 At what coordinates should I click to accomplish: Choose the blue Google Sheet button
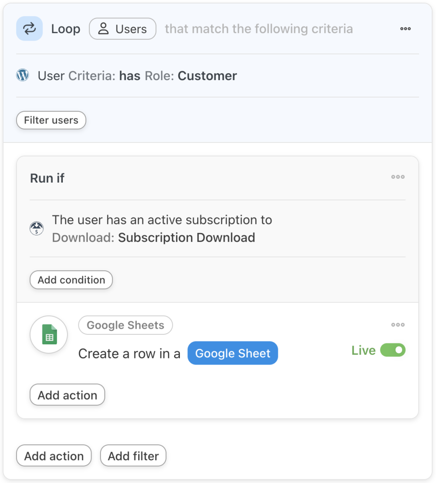tap(233, 353)
